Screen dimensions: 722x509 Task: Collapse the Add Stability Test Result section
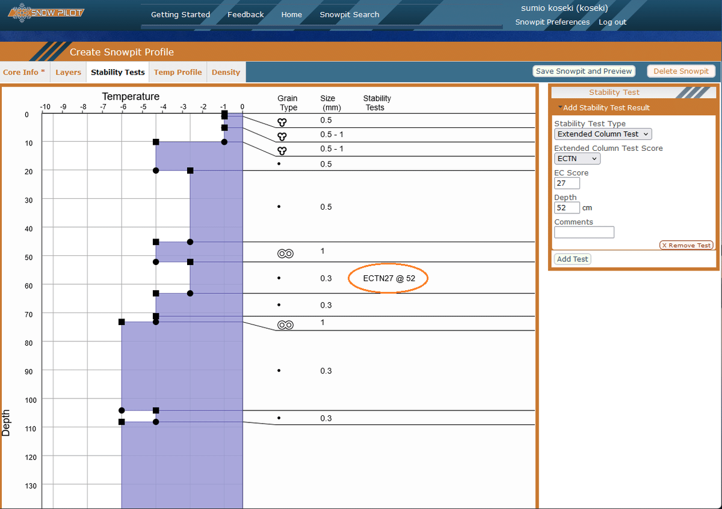tap(604, 108)
